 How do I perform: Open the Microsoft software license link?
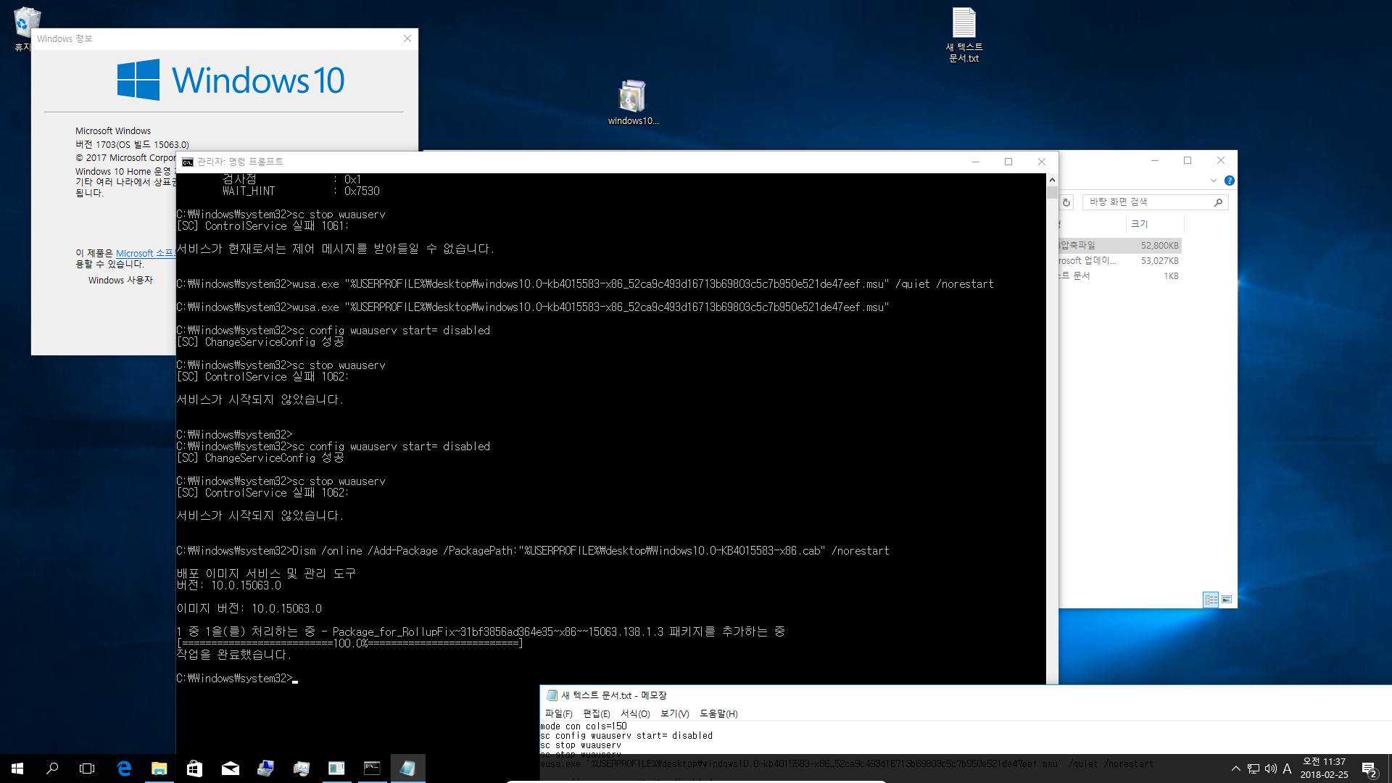(x=145, y=253)
